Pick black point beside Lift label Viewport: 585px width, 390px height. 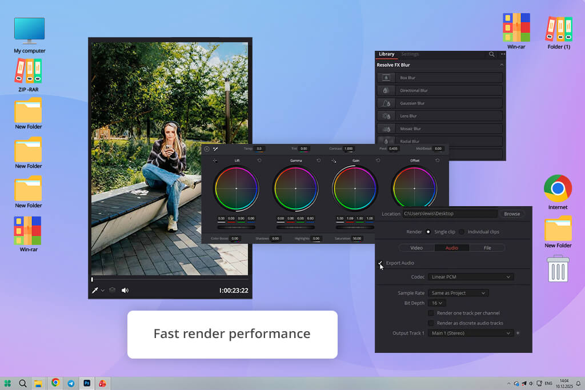(215, 160)
